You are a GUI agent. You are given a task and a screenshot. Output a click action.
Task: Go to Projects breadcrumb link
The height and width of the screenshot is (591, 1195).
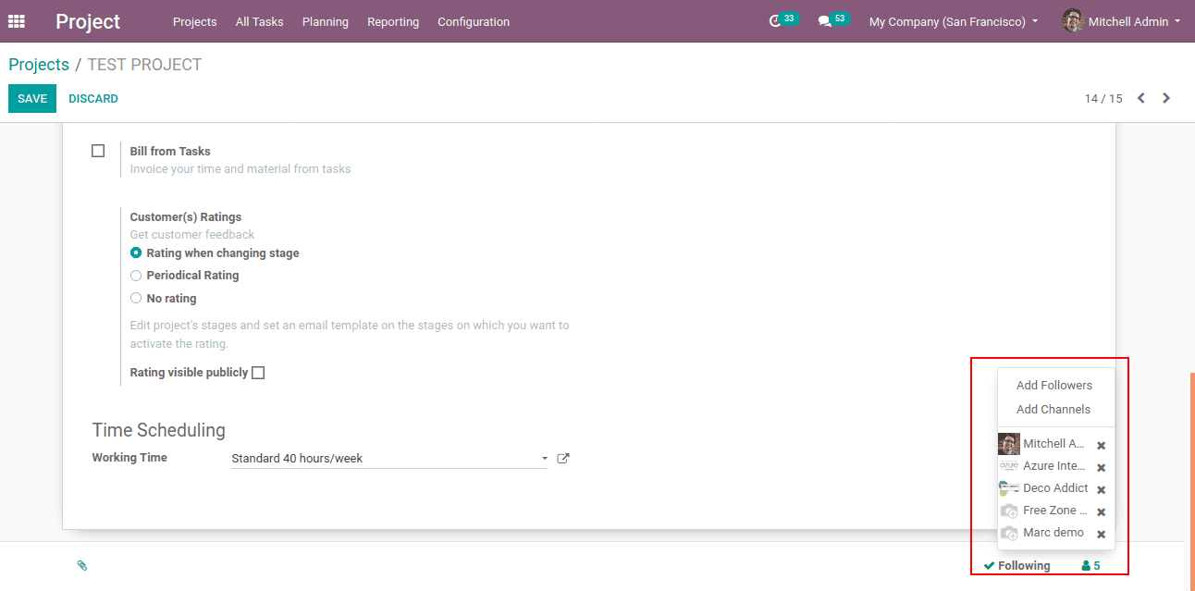point(39,65)
